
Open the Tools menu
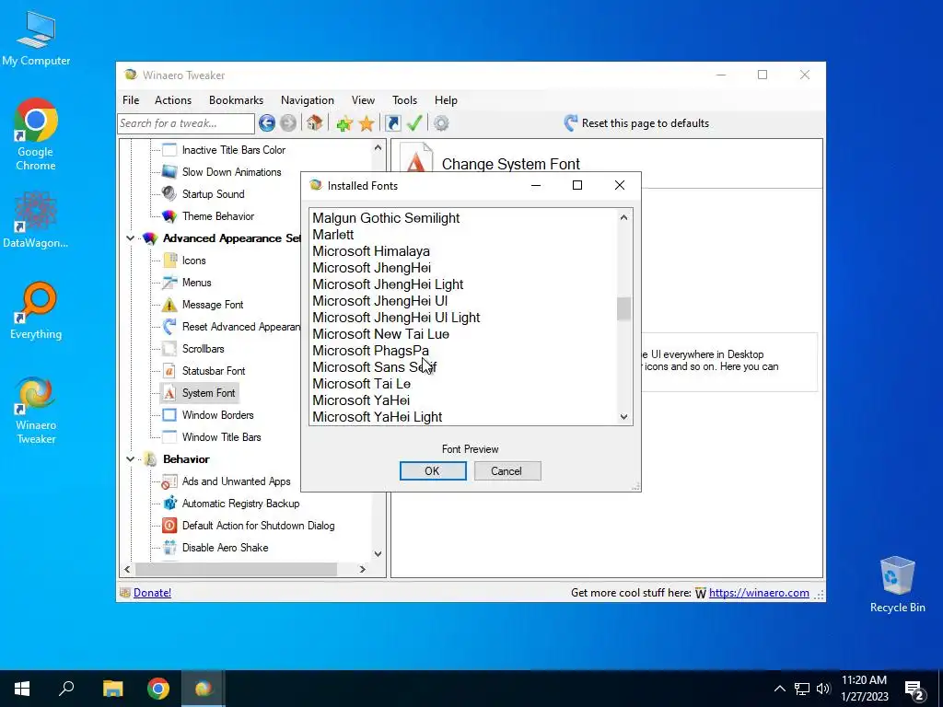tap(404, 100)
